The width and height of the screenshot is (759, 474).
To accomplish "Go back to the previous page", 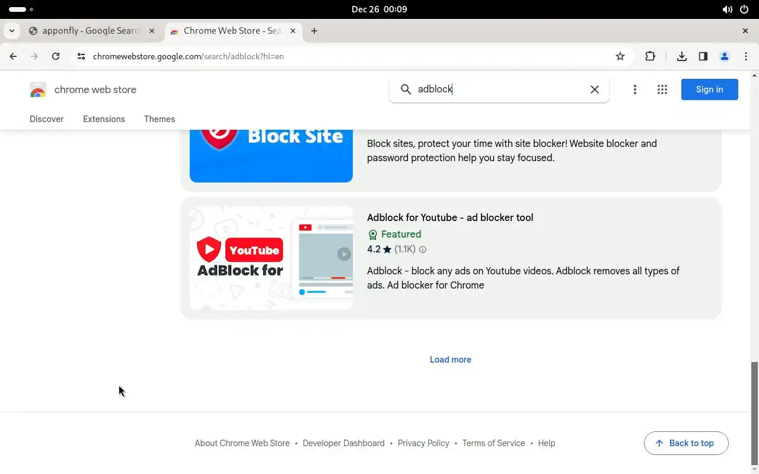I will pos(13,56).
